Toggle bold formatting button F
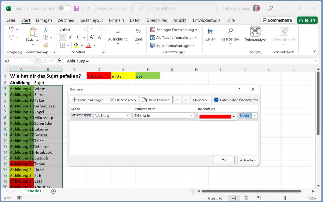This screenshot has width=323, height=202. click(x=62, y=37)
